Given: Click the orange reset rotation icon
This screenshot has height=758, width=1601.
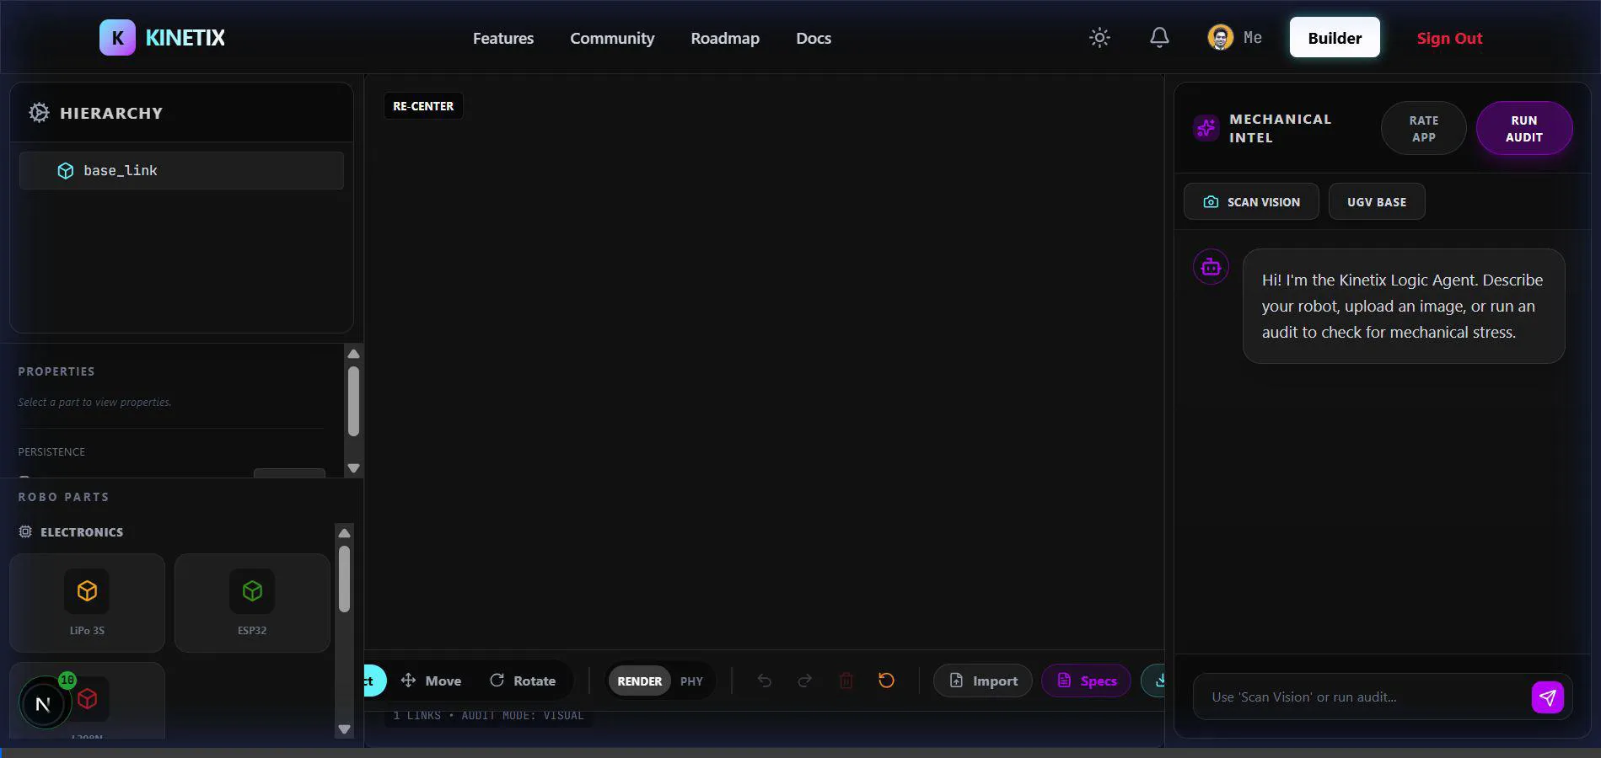Looking at the screenshot, I should tap(886, 681).
